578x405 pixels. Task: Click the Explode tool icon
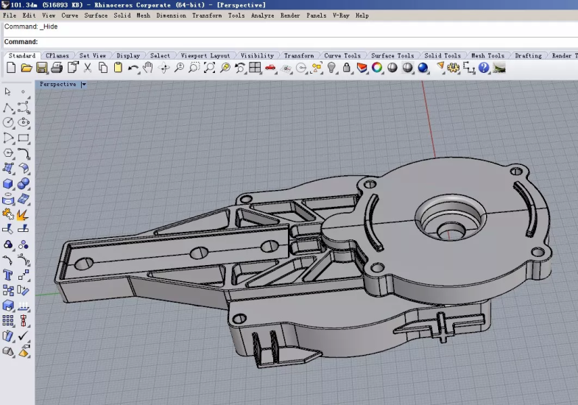(23, 215)
